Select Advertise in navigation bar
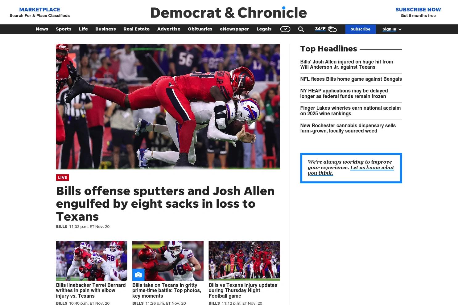458x305 pixels. point(169,29)
